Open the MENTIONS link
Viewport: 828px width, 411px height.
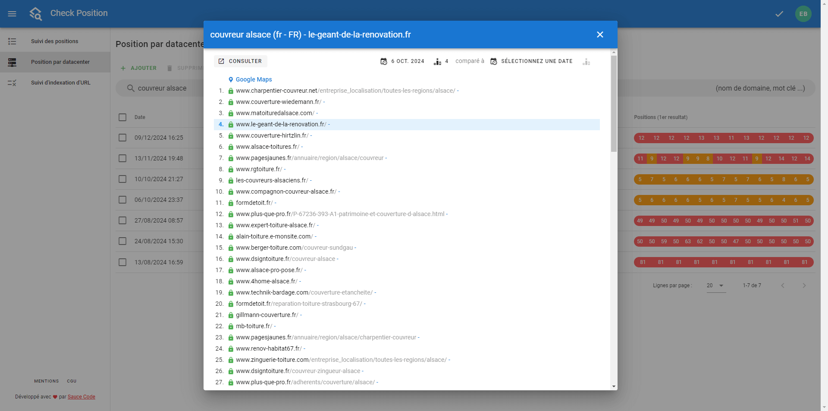tap(47, 381)
